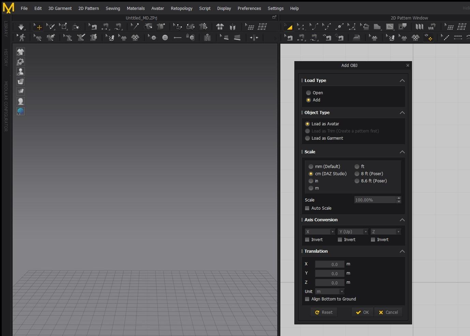Check Align Bottom to Ground

(x=307, y=299)
